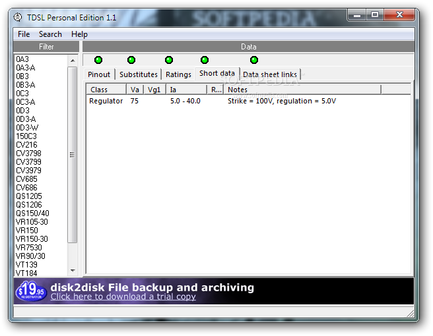The height and width of the screenshot is (336, 433).
Task: Select VR150-30 in the filter list
Action: click(32, 238)
